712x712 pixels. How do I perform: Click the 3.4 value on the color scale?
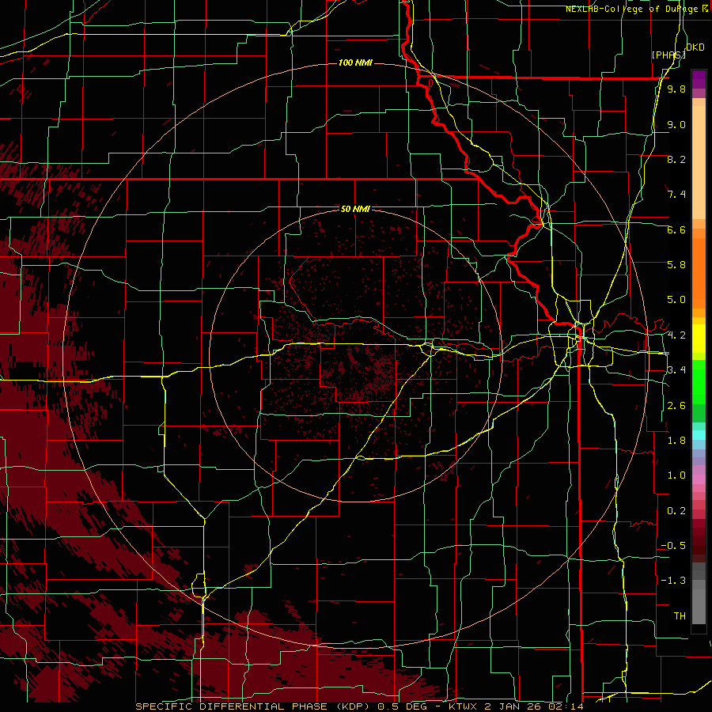coord(676,370)
